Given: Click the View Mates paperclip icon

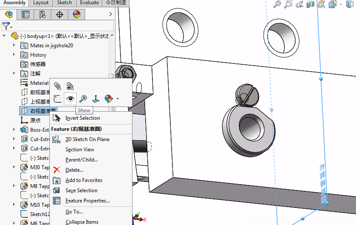Looking at the screenshot, I should [57, 86].
